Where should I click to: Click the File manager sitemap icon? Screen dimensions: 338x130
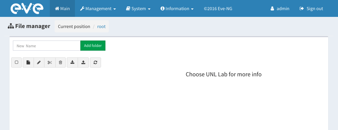point(11,26)
